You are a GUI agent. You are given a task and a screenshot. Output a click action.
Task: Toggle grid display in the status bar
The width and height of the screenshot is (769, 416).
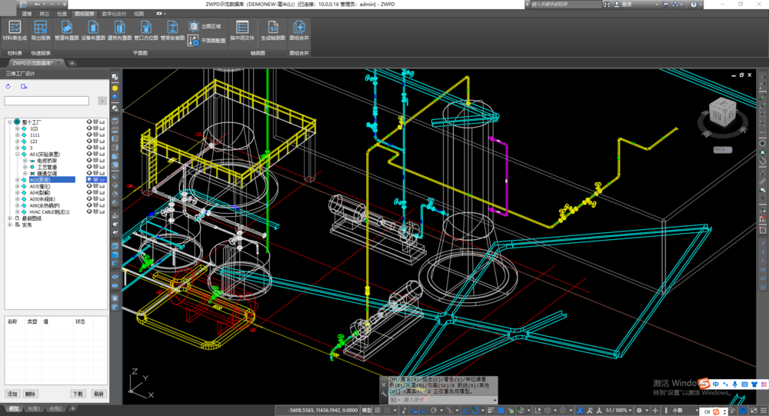tap(378, 410)
